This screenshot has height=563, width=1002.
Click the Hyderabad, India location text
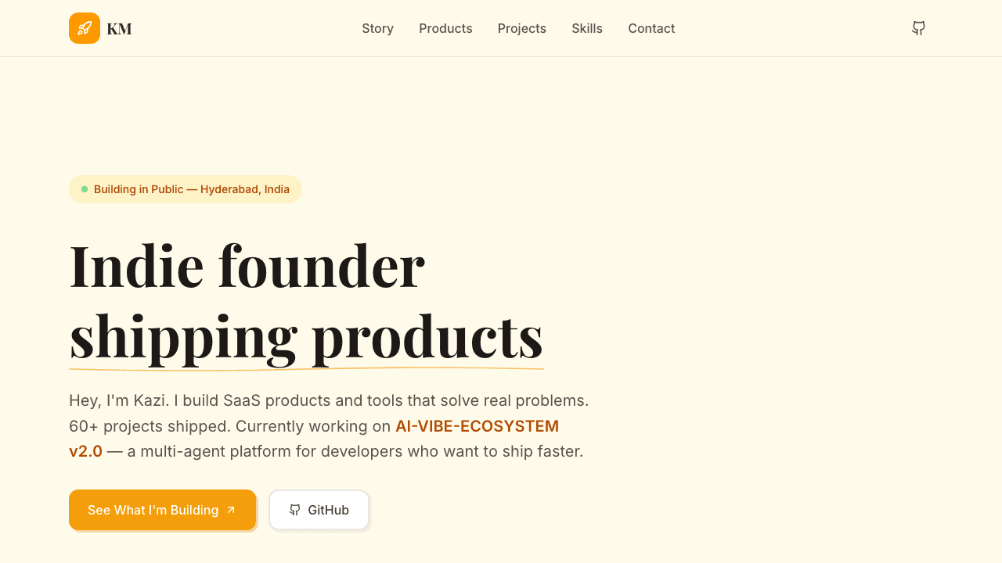[247, 188]
